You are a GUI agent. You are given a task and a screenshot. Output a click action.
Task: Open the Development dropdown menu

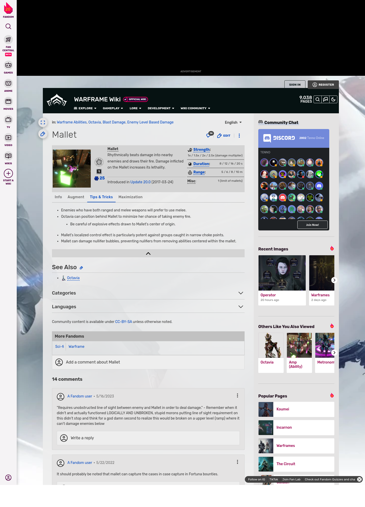[x=161, y=108]
